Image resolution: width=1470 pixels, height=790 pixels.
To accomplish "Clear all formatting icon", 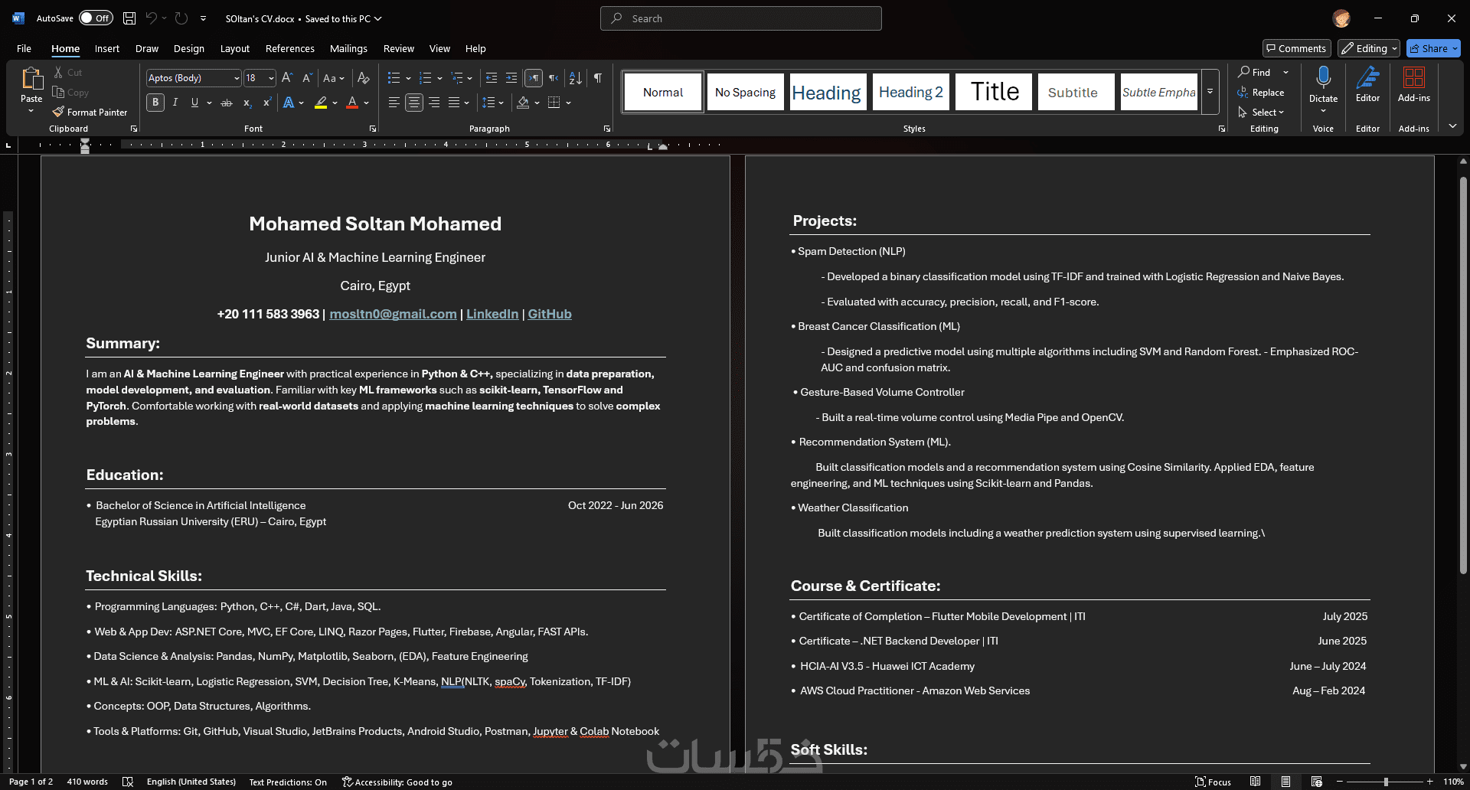I will point(364,78).
